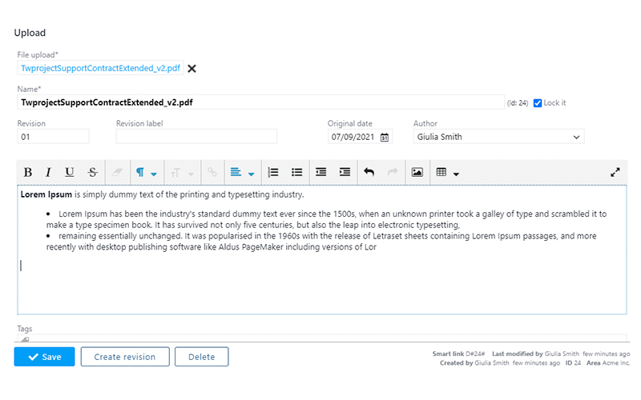Toggle bold formatting in the editor
This screenshot has width=641, height=400.
(x=28, y=172)
